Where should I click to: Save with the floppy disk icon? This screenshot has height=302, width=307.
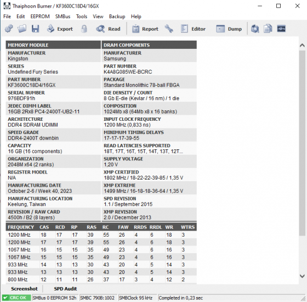[x=36, y=29]
